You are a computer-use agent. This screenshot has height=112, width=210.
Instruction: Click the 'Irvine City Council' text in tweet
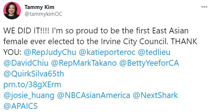[x=134, y=42]
